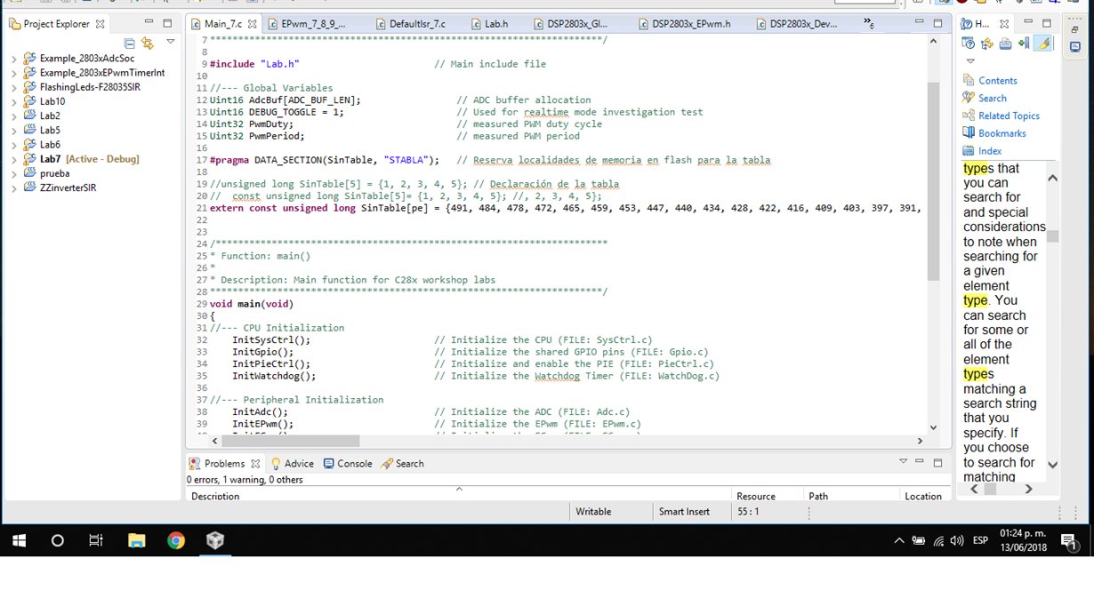1094x614 pixels.
Task: Maximize the editor area
Action: 937,23
